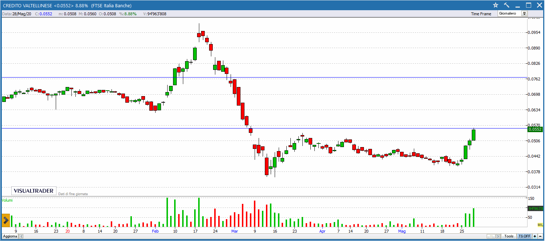Close the chart window
The height and width of the screenshot is (241, 545).
(x=539, y=5)
